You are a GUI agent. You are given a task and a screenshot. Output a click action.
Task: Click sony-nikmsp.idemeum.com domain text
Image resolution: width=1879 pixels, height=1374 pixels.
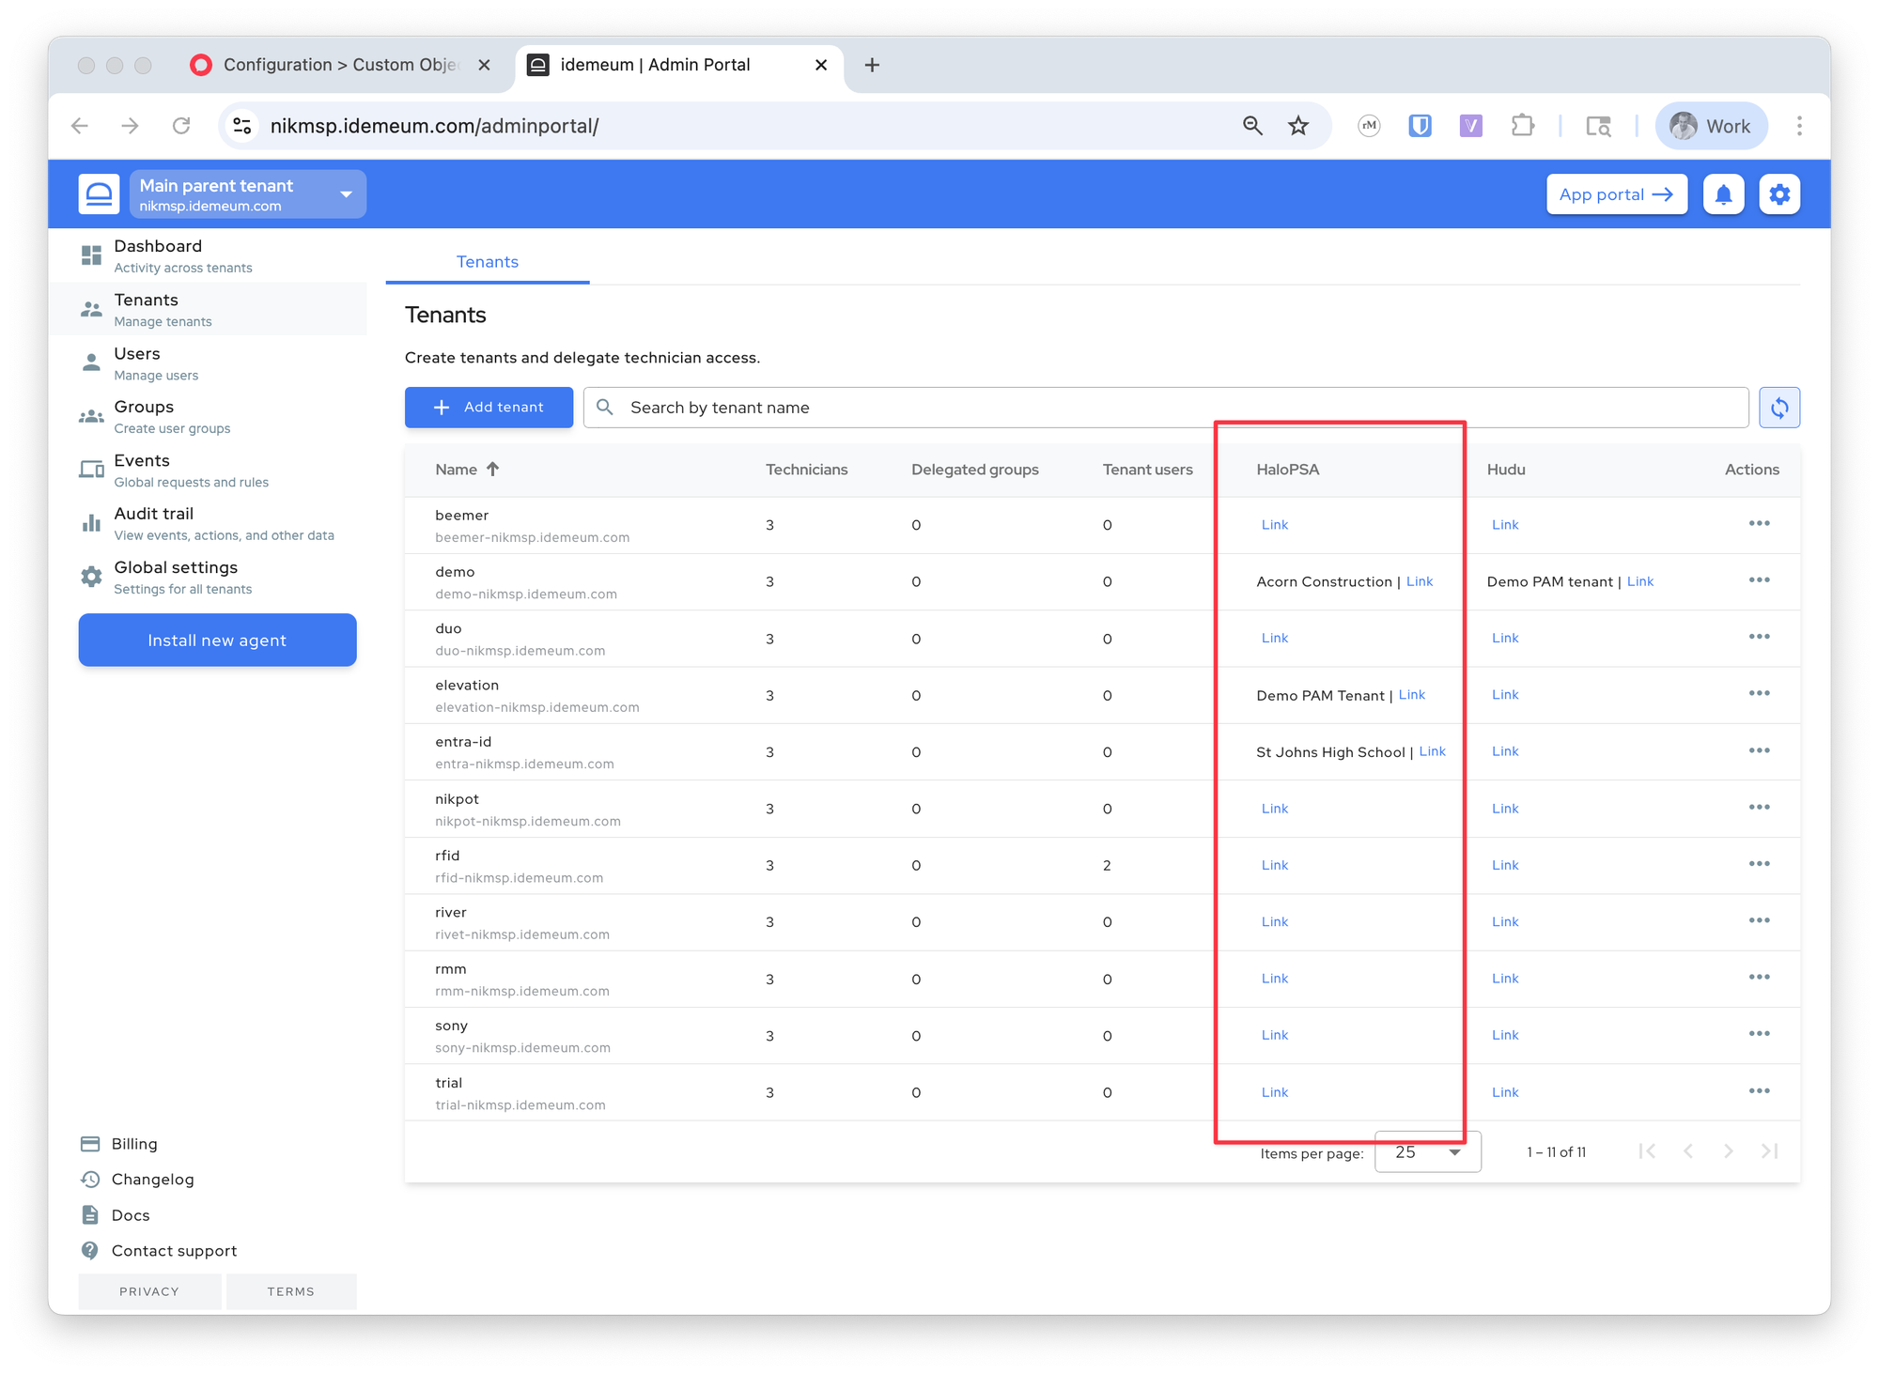[x=522, y=1048]
